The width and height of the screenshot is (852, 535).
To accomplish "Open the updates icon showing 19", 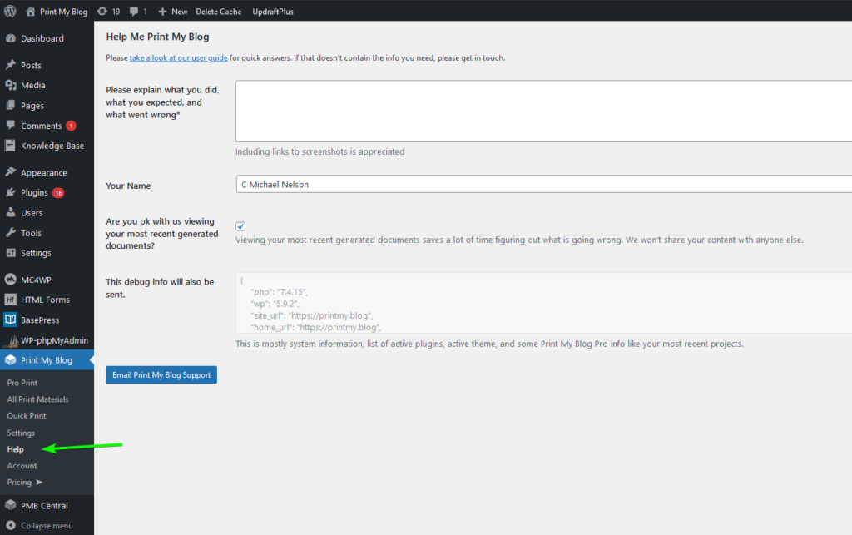I will point(102,12).
